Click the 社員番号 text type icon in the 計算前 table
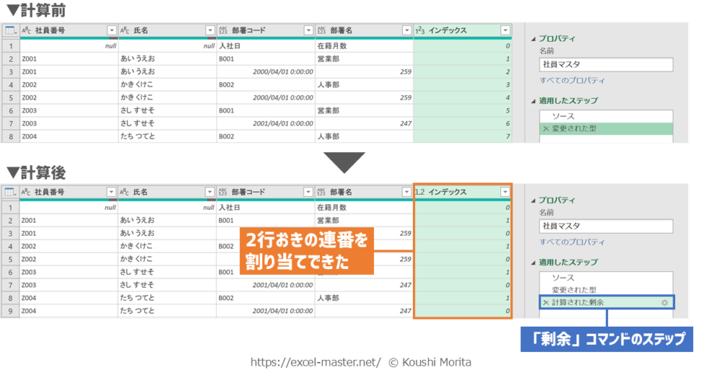The width and height of the screenshot is (722, 370). pyautogui.click(x=27, y=30)
